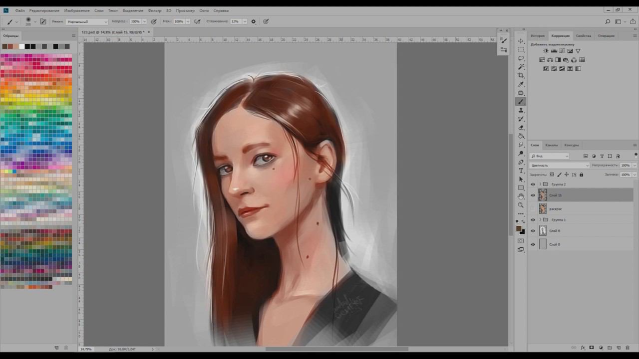The image size is (639, 359).
Task: Select the Pen tool
Action: [521, 162]
